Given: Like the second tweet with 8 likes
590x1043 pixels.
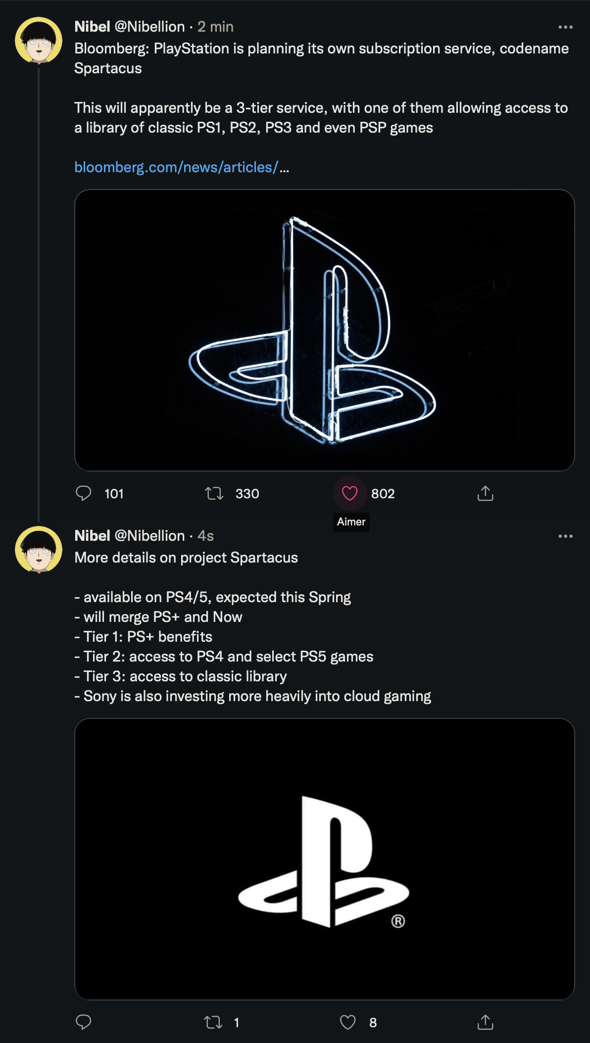Looking at the screenshot, I should pyautogui.click(x=348, y=1022).
